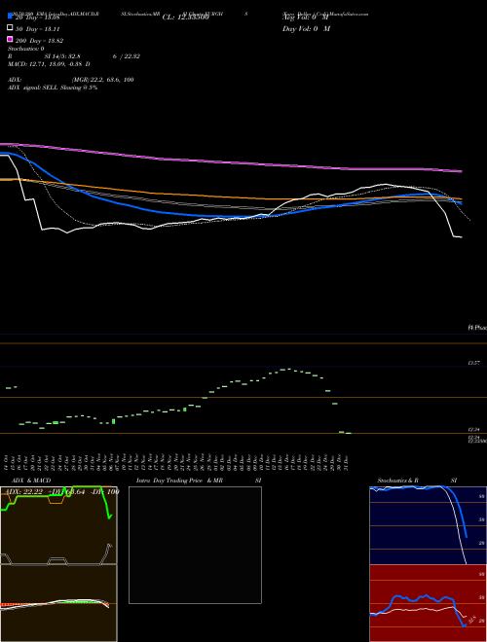The width and height of the screenshot is (487, 642).
Task: Click the orange moving average line on chart
Action: point(230,196)
